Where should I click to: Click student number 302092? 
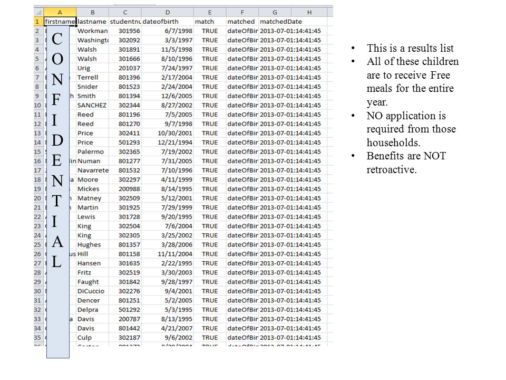125,41
